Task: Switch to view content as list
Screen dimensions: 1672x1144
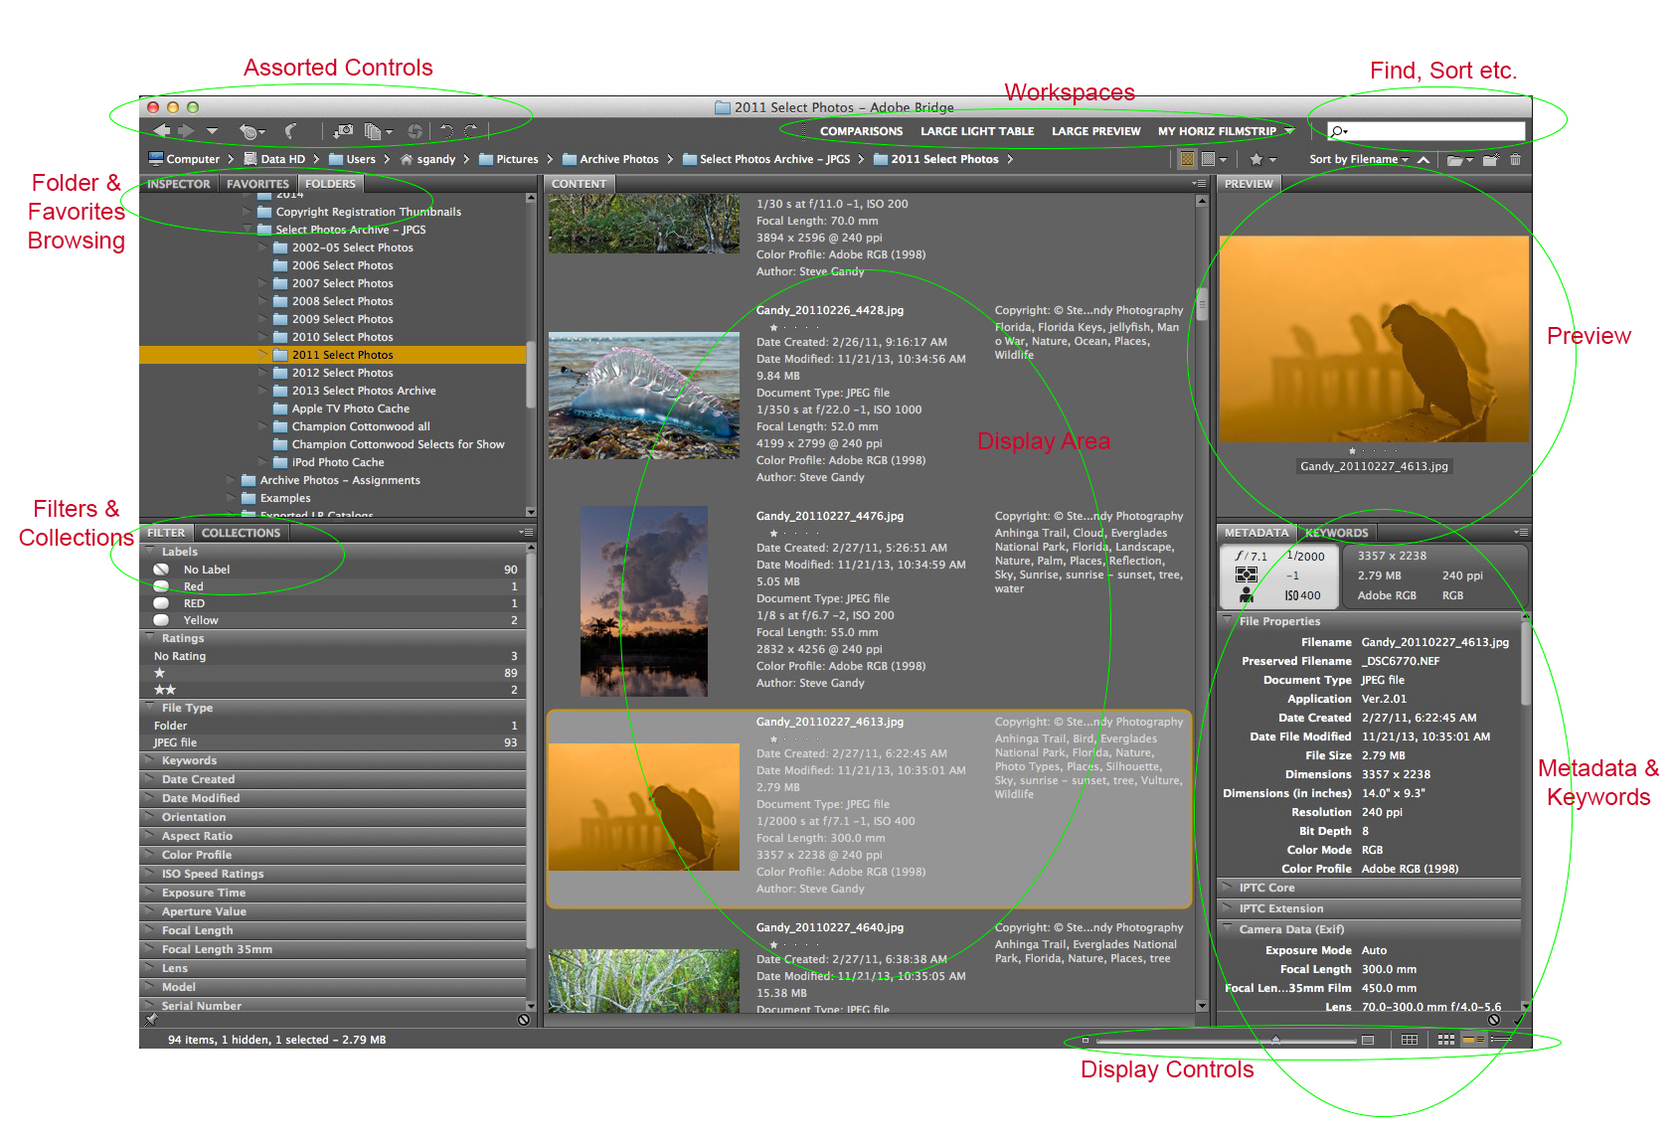Action: [1500, 1040]
